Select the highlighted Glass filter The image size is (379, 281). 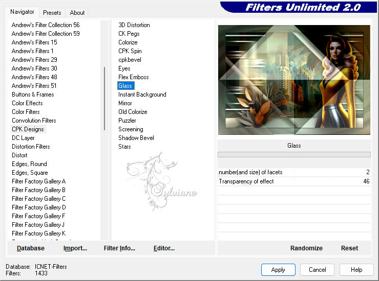pyautogui.click(x=125, y=86)
